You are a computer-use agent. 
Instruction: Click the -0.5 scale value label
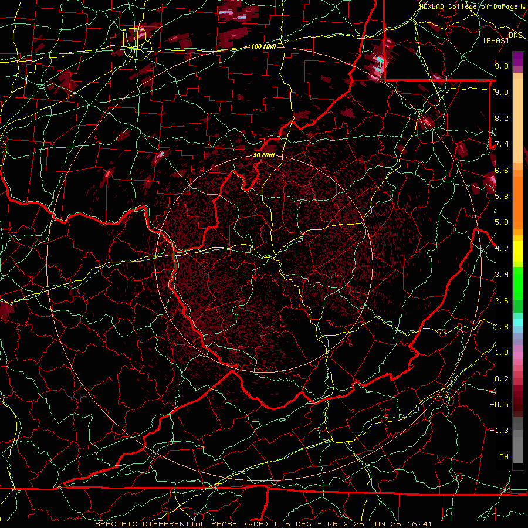(x=499, y=405)
